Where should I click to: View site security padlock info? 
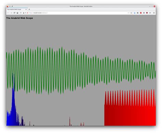(x=24, y=13)
